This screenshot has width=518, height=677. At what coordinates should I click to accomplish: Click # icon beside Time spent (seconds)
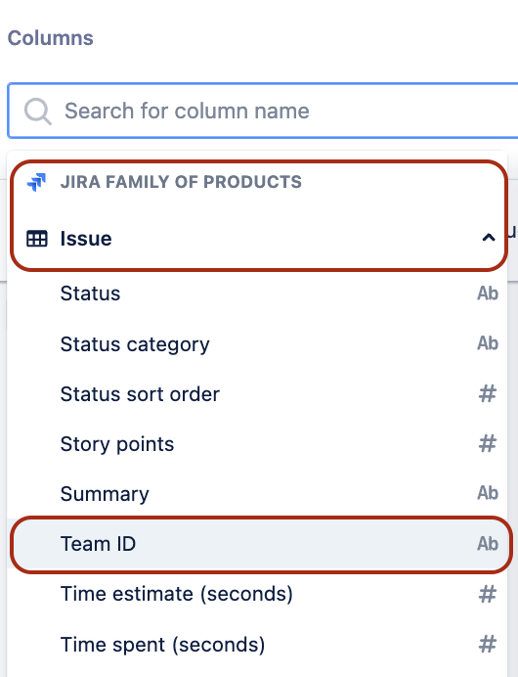pyautogui.click(x=488, y=645)
